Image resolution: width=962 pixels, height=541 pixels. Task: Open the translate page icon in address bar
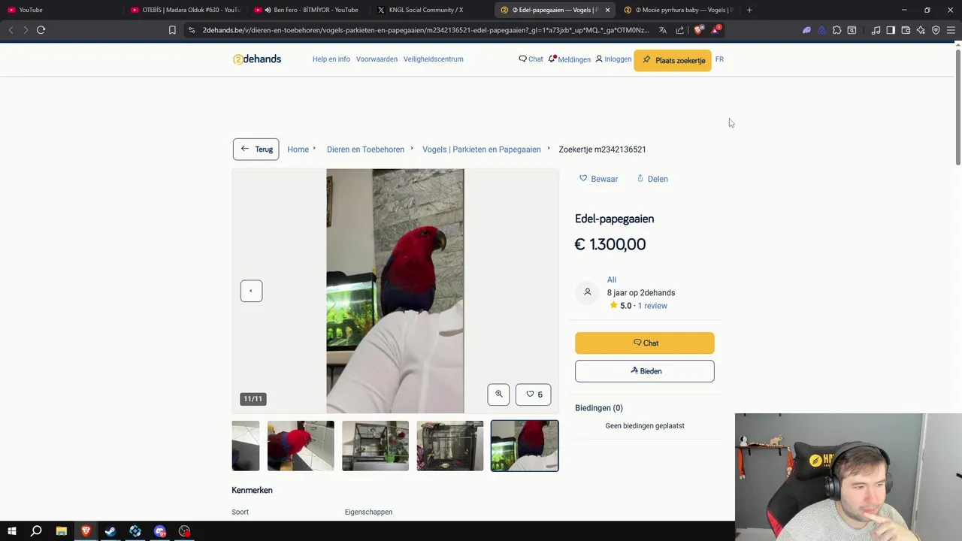[663, 30]
